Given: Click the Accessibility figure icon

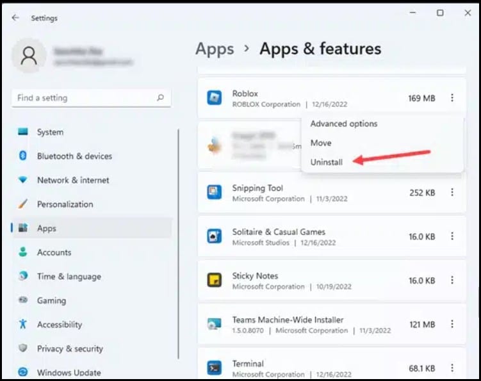Looking at the screenshot, I should point(22,324).
